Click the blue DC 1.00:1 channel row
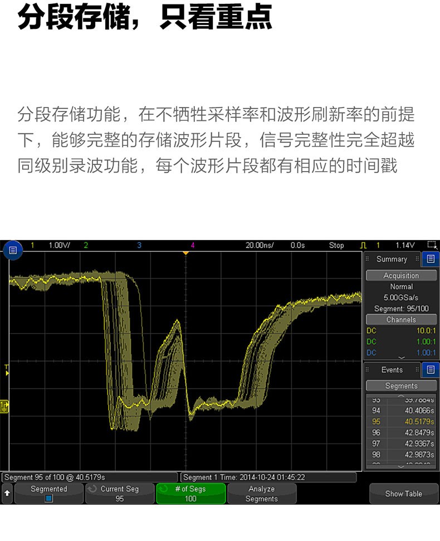 401,353
